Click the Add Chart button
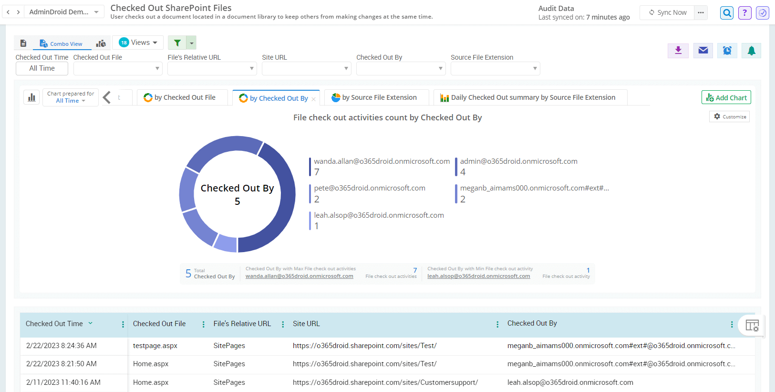775x392 pixels. point(726,97)
